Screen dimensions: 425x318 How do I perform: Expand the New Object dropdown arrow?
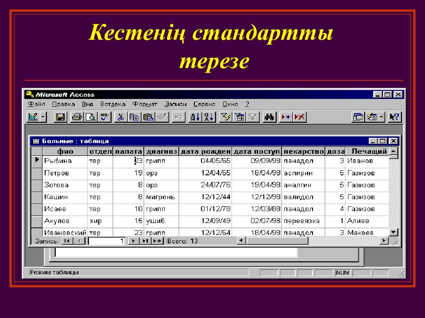click(382, 117)
